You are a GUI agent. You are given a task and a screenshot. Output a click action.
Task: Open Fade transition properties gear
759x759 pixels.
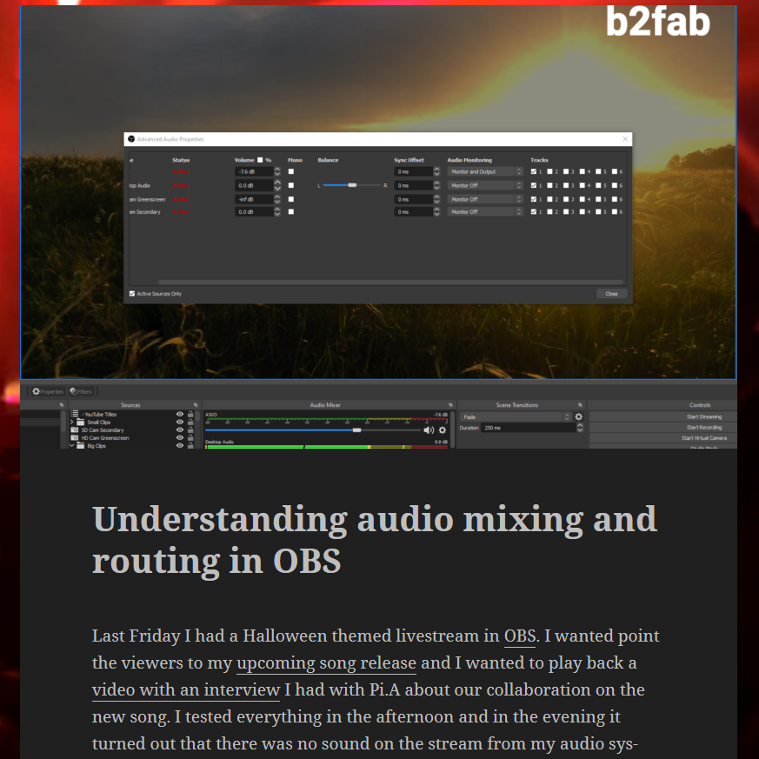point(578,416)
